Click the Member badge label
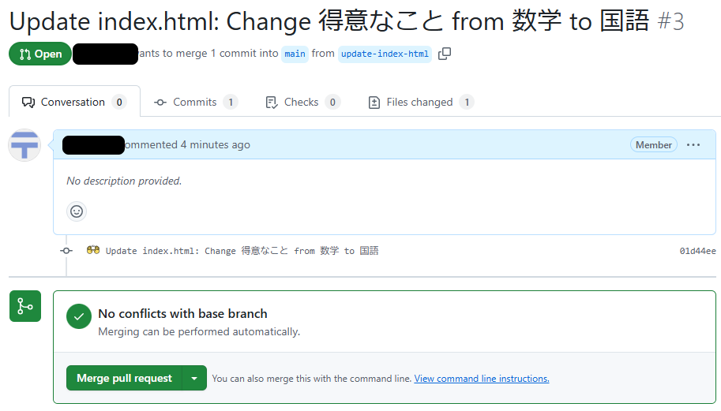The height and width of the screenshot is (411, 721). [653, 145]
